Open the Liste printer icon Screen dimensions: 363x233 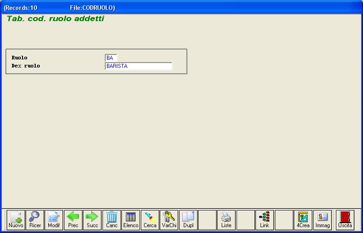[226, 220]
